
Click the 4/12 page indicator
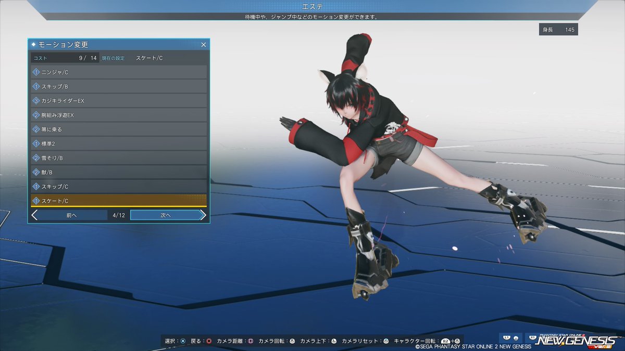point(118,215)
